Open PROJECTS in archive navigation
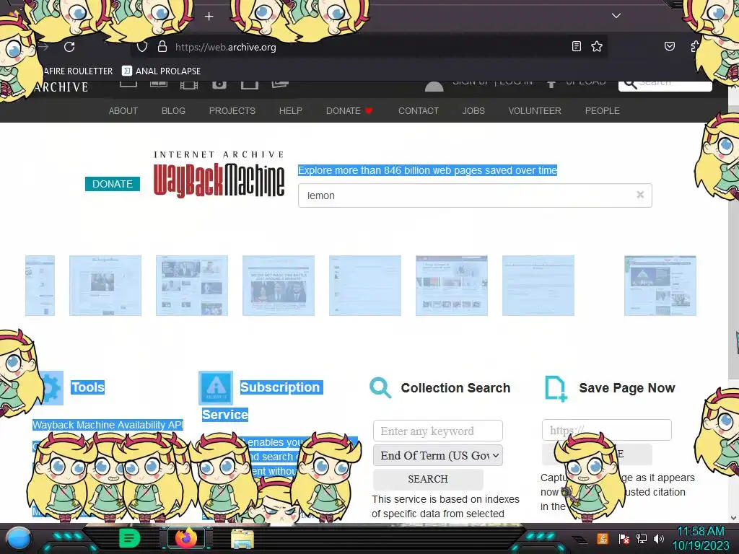Viewport: 739px width, 554px height. point(232,110)
